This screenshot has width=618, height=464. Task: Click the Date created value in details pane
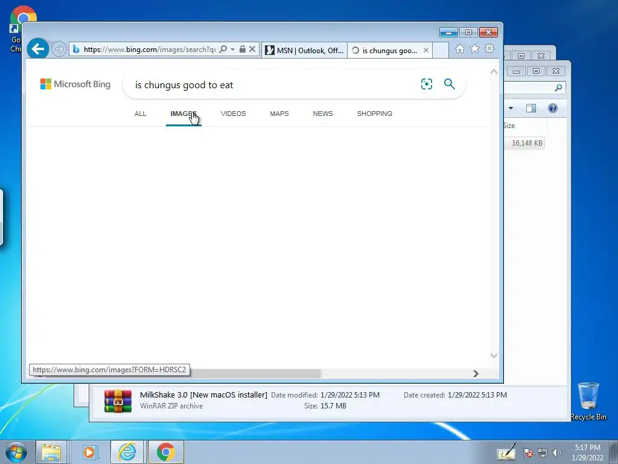click(x=477, y=395)
